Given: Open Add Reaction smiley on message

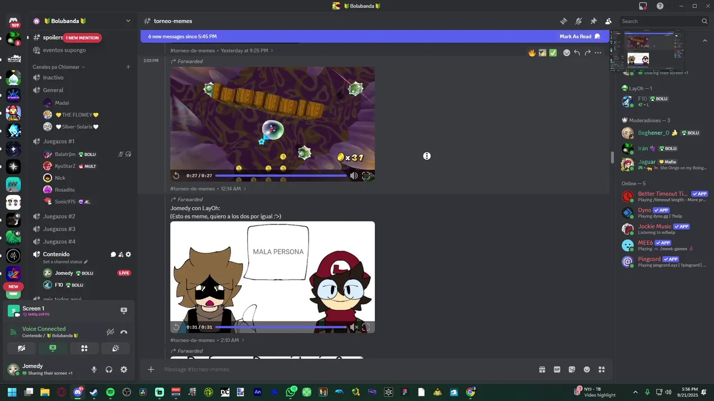Looking at the screenshot, I should pos(567,53).
